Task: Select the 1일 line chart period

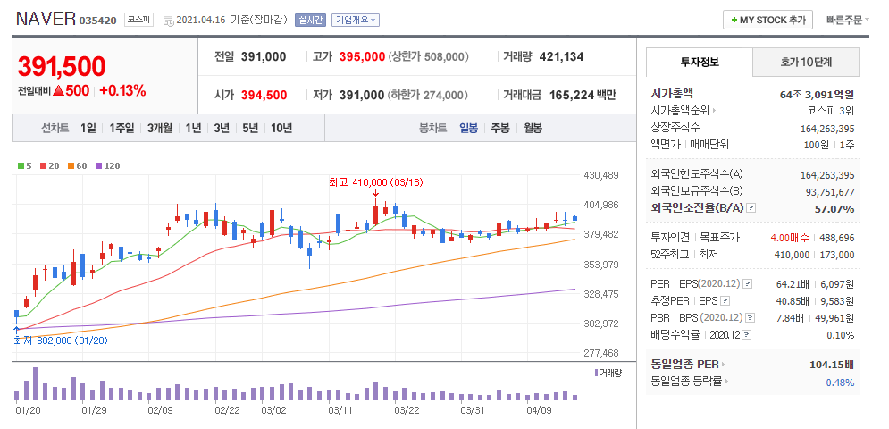Action: pyautogui.click(x=88, y=128)
